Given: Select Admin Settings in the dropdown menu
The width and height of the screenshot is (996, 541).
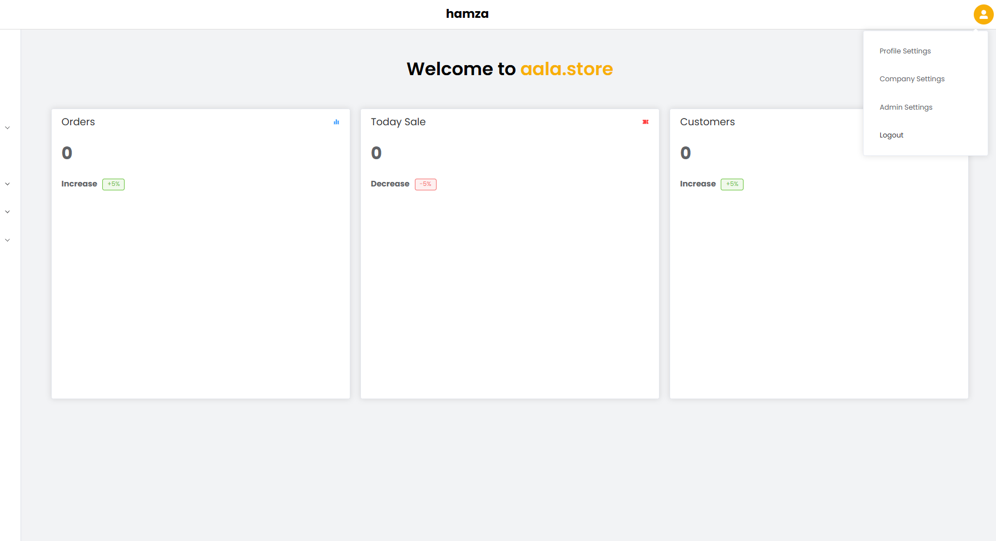Looking at the screenshot, I should (906, 107).
